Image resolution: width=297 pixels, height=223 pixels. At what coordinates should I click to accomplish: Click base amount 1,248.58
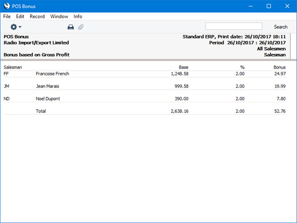pos(180,74)
